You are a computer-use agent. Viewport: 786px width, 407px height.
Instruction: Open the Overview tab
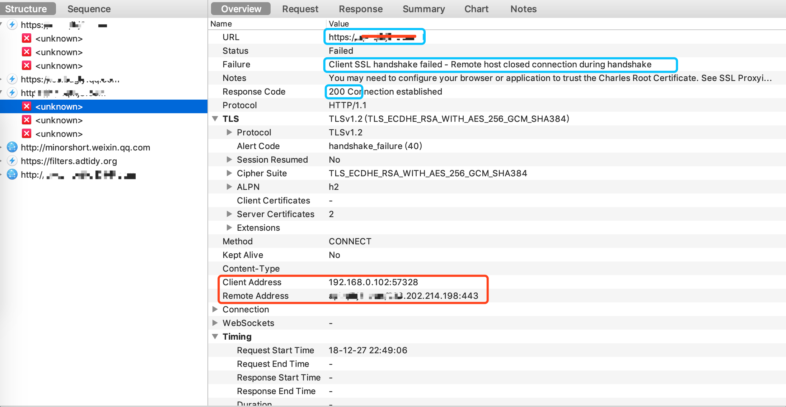241,9
